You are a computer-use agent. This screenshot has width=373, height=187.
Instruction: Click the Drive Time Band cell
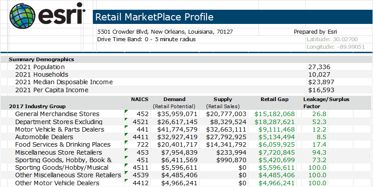(x=146, y=39)
